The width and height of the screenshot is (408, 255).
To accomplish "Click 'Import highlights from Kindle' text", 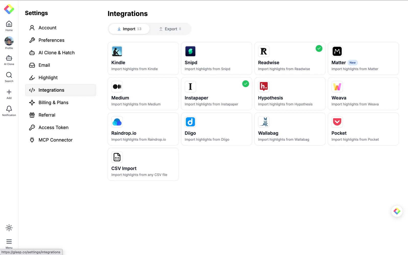I will (134, 69).
